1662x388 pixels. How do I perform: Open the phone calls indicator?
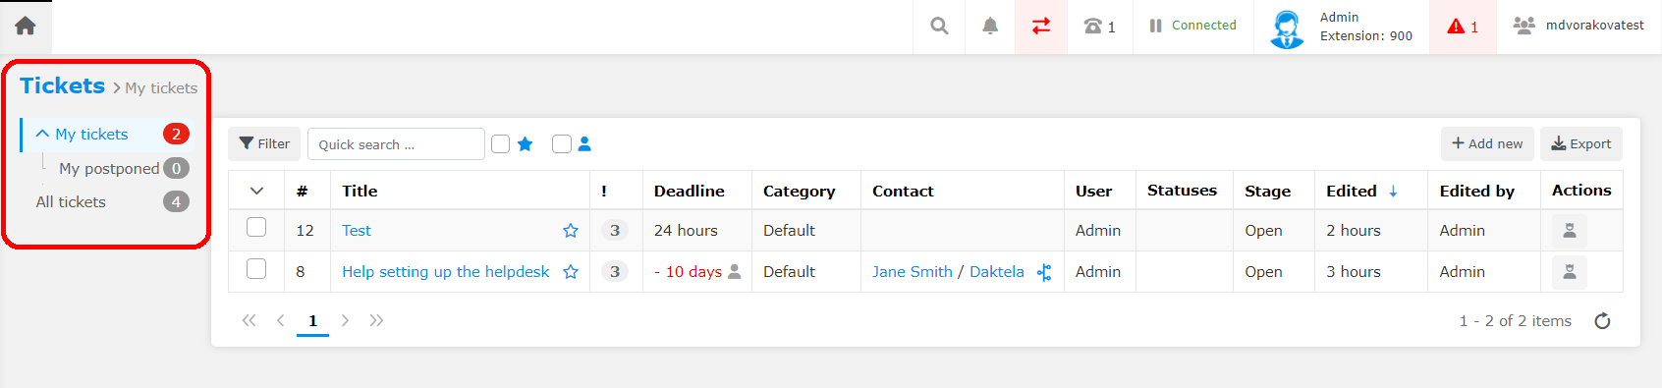pos(1099,27)
